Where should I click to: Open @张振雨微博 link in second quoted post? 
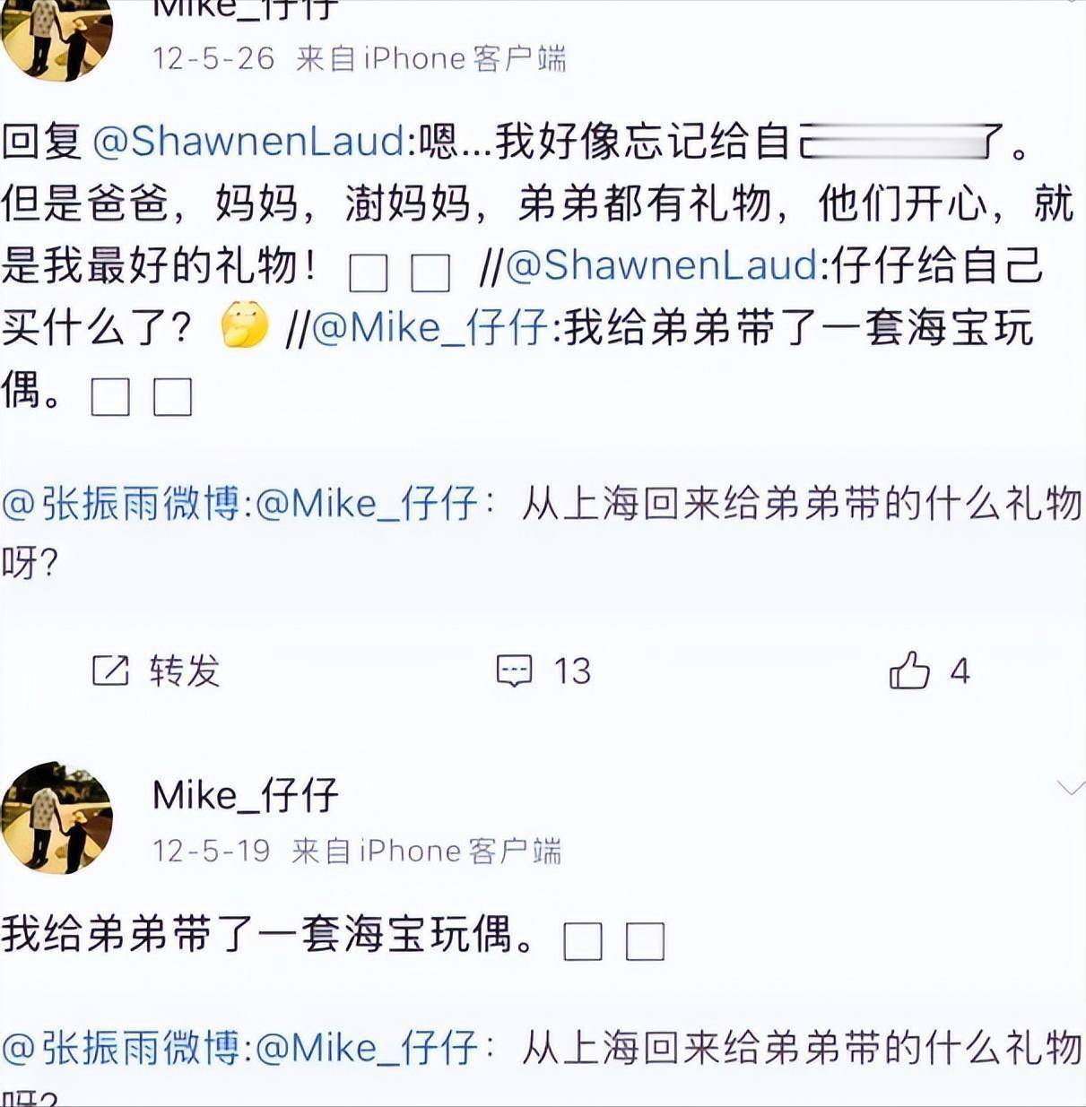coord(122,1047)
